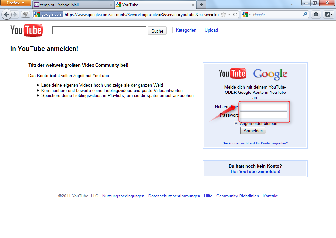Open the search engine dropdown arrow
336x238 pixels.
coord(250,14)
